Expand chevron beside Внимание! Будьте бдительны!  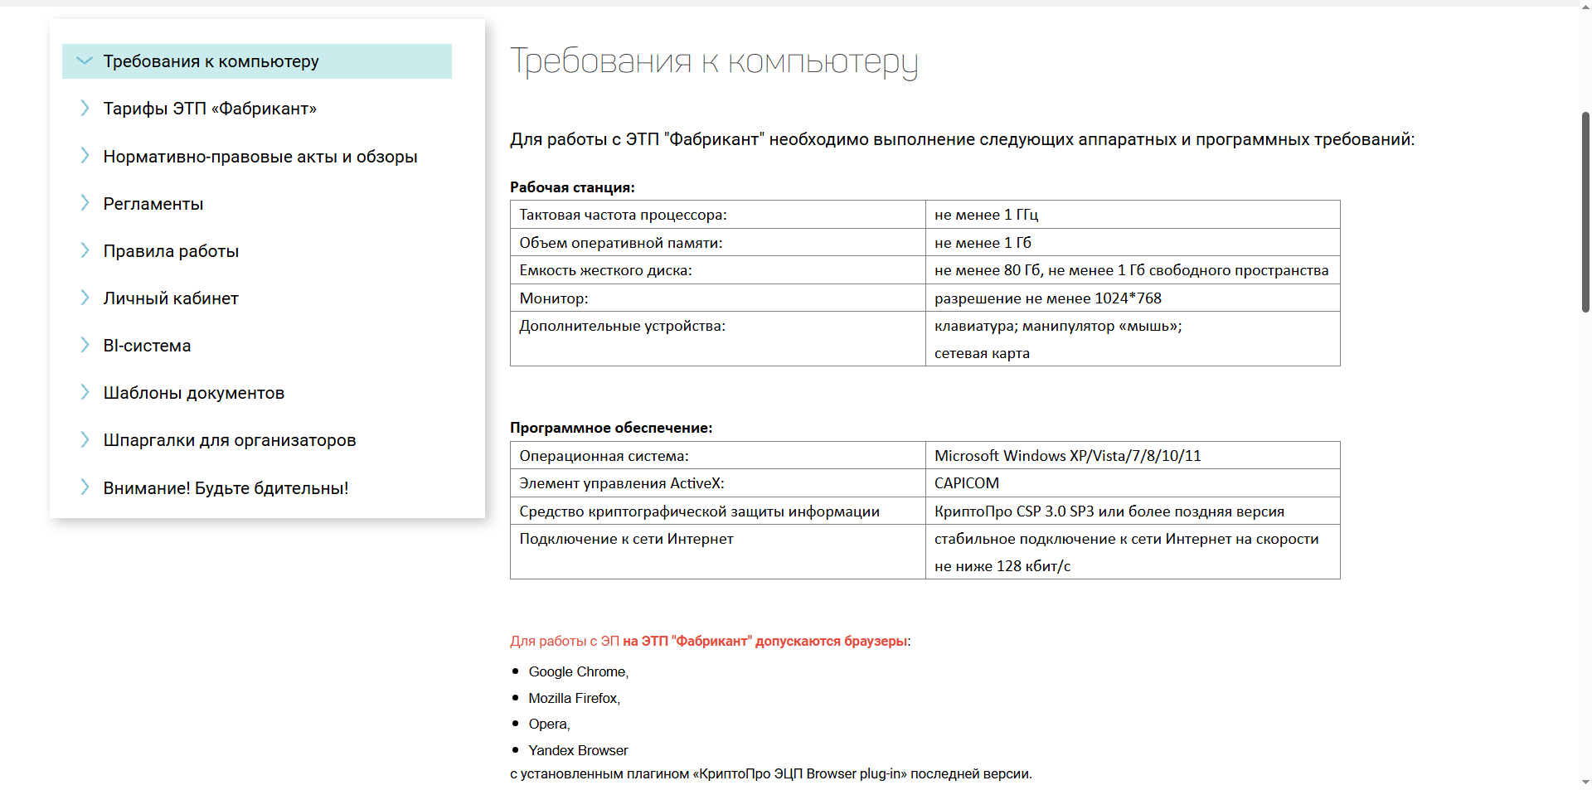[85, 487]
